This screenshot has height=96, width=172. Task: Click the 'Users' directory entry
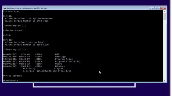[x=59, y=64]
